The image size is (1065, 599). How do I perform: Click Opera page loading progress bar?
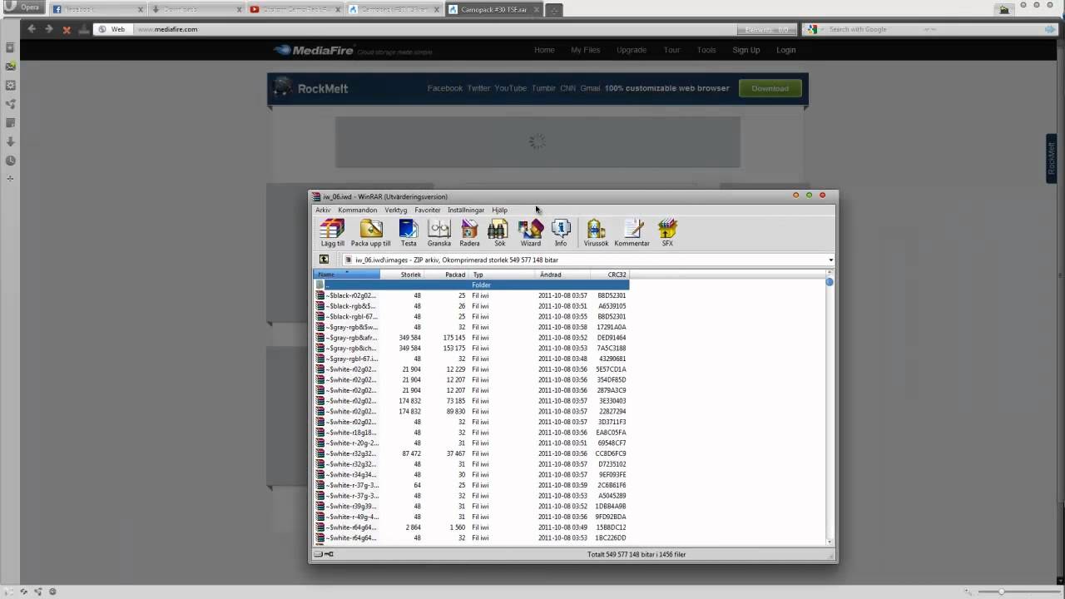[767, 29]
